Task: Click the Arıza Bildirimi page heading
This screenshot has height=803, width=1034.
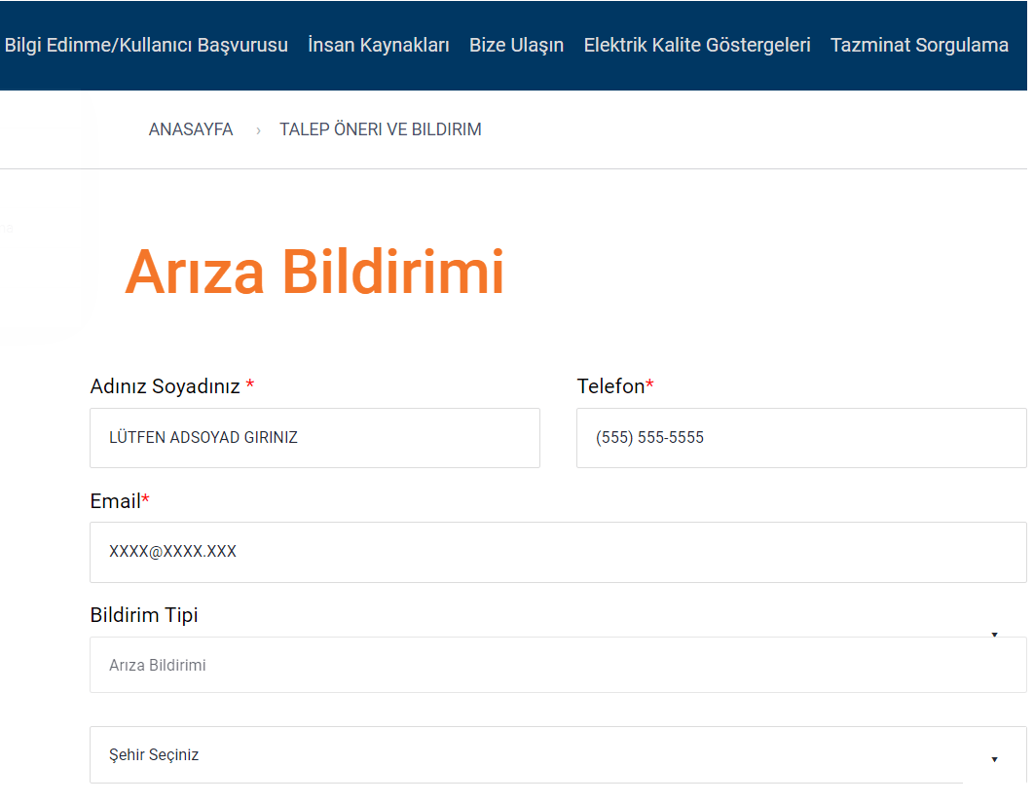Action: 314,272
